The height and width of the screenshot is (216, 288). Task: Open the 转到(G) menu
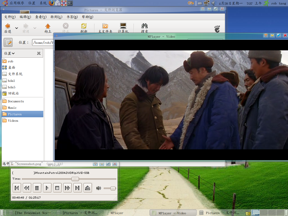56,17
